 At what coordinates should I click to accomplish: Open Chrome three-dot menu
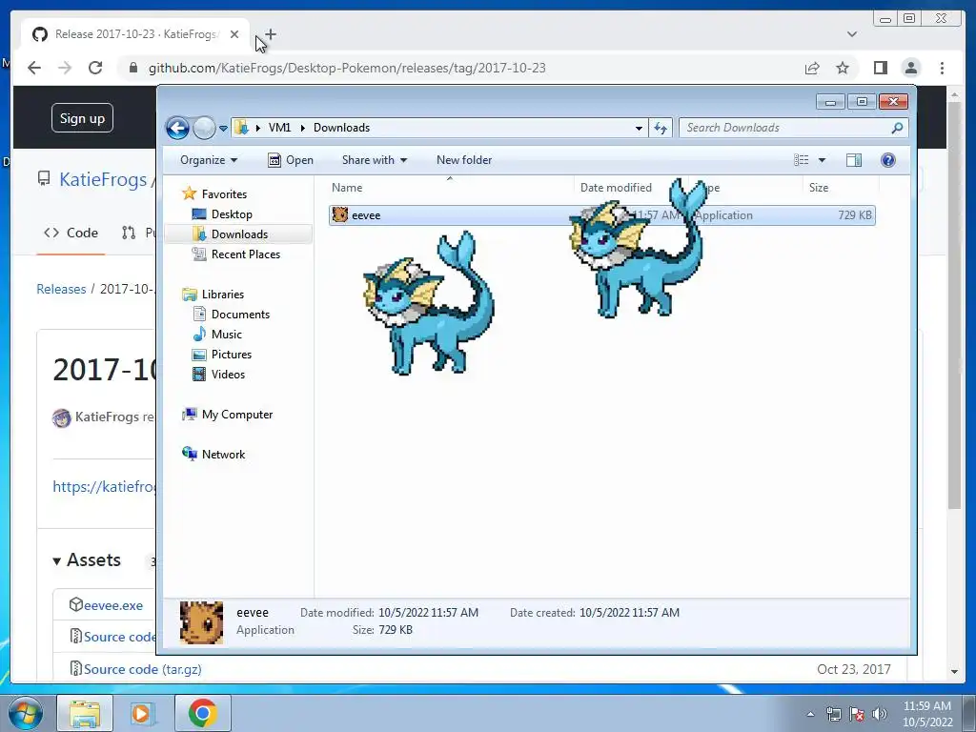tap(943, 68)
